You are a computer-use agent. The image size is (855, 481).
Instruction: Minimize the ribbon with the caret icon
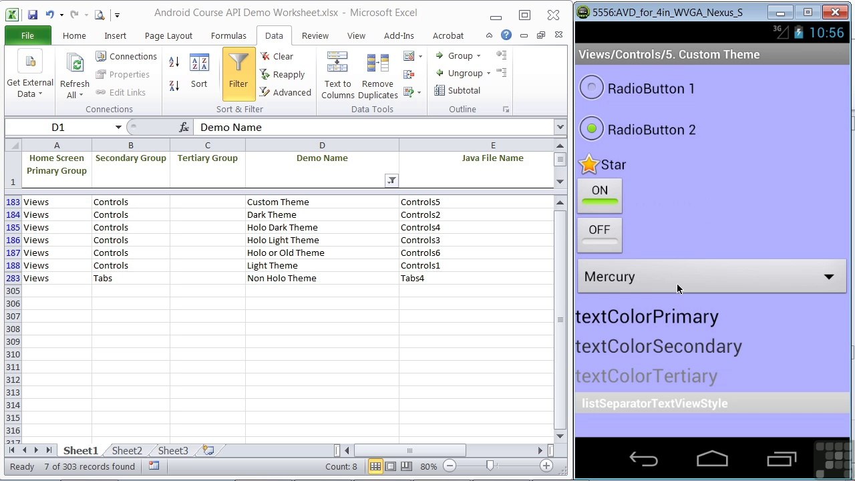(x=490, y=35)
